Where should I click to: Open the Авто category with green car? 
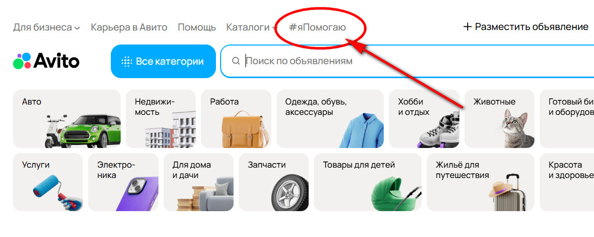point(67,119)
